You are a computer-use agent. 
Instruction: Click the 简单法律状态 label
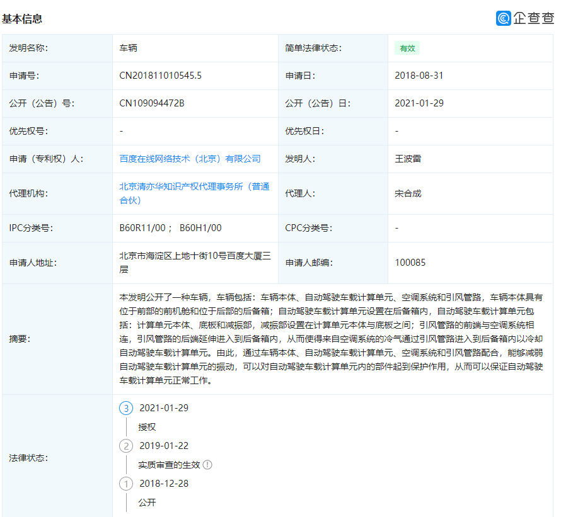point(313,48)
